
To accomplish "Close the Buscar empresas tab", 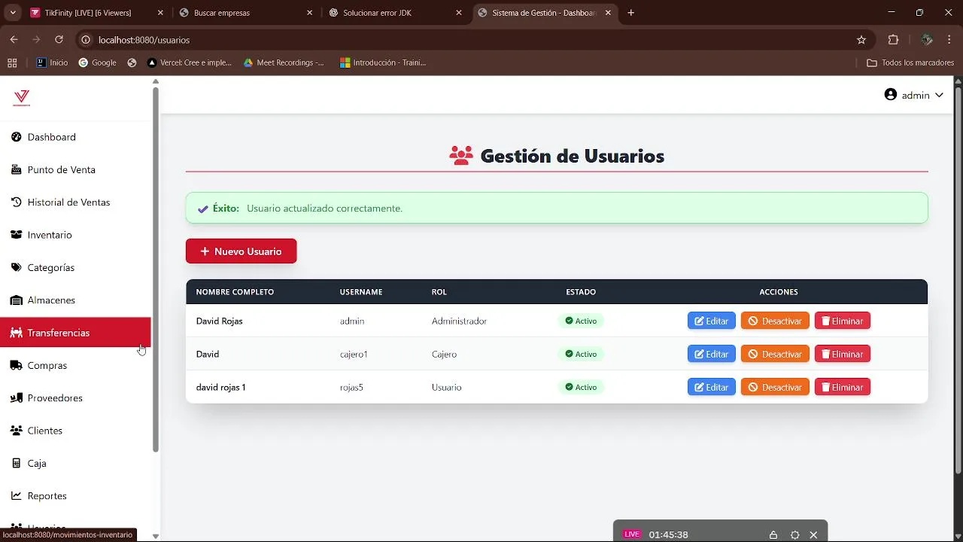I will click(310, 13).
